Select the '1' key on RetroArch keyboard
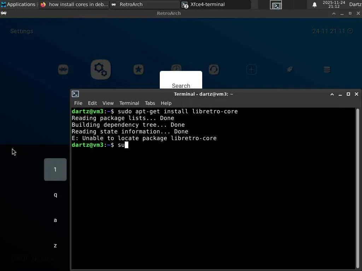The height and width of the screenshot is (271, 362). (56, 169)
